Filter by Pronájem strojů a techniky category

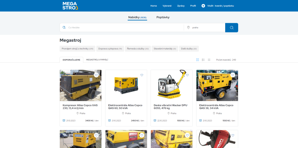point(77,49)
